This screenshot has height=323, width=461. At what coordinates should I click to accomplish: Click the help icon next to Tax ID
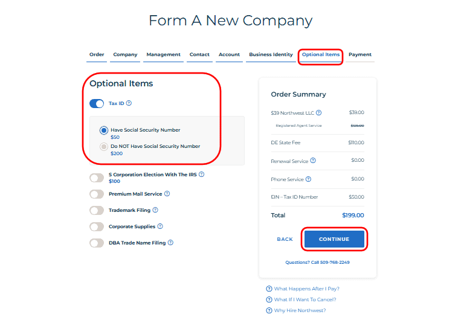click(x=129, y=103)
